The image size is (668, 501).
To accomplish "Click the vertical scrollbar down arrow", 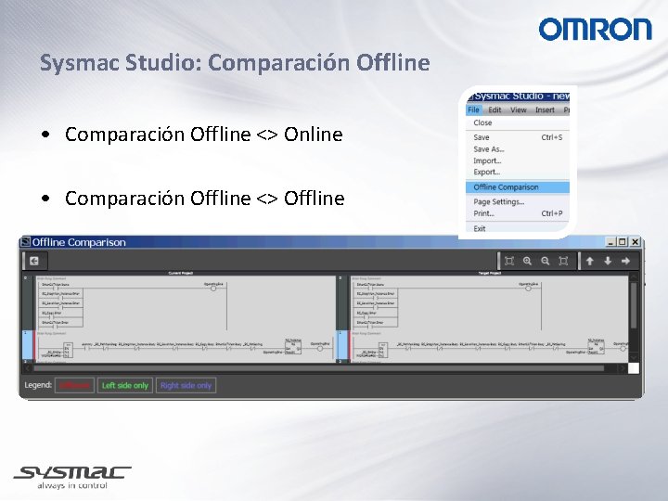I will pos(634,357).
